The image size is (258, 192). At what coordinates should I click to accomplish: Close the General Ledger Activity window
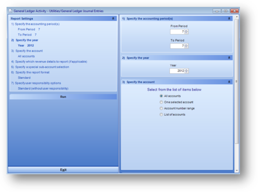point(234,11)
